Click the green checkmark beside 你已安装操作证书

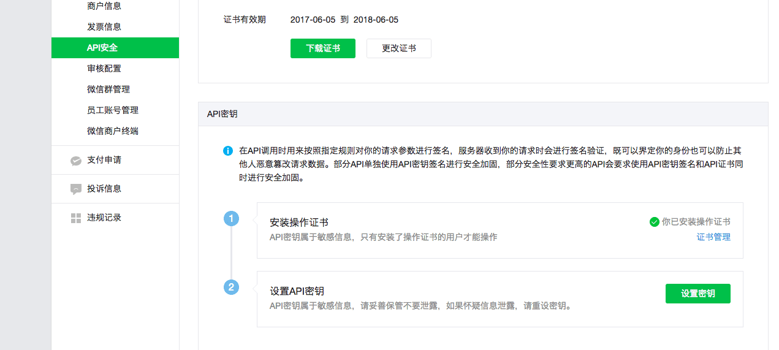pyautogui.click(x=655, y=222)
